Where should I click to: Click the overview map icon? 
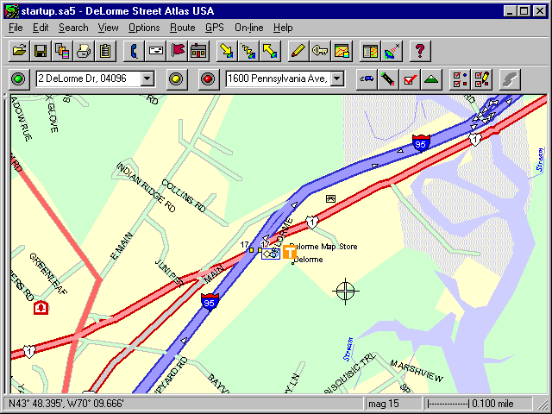[342, 52]
